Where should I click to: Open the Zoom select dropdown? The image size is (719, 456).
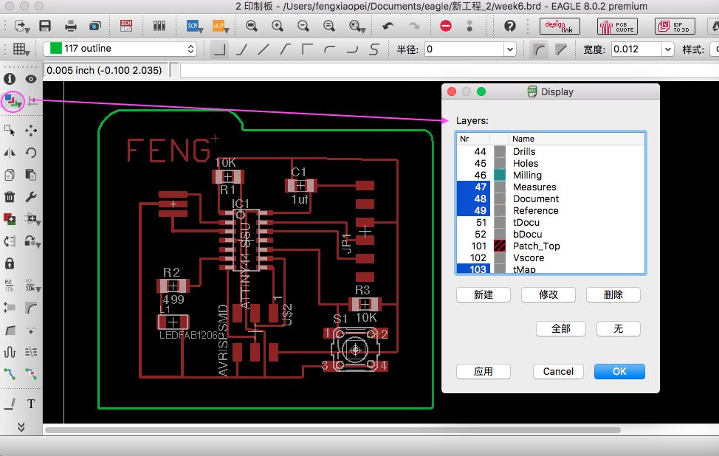357,26
